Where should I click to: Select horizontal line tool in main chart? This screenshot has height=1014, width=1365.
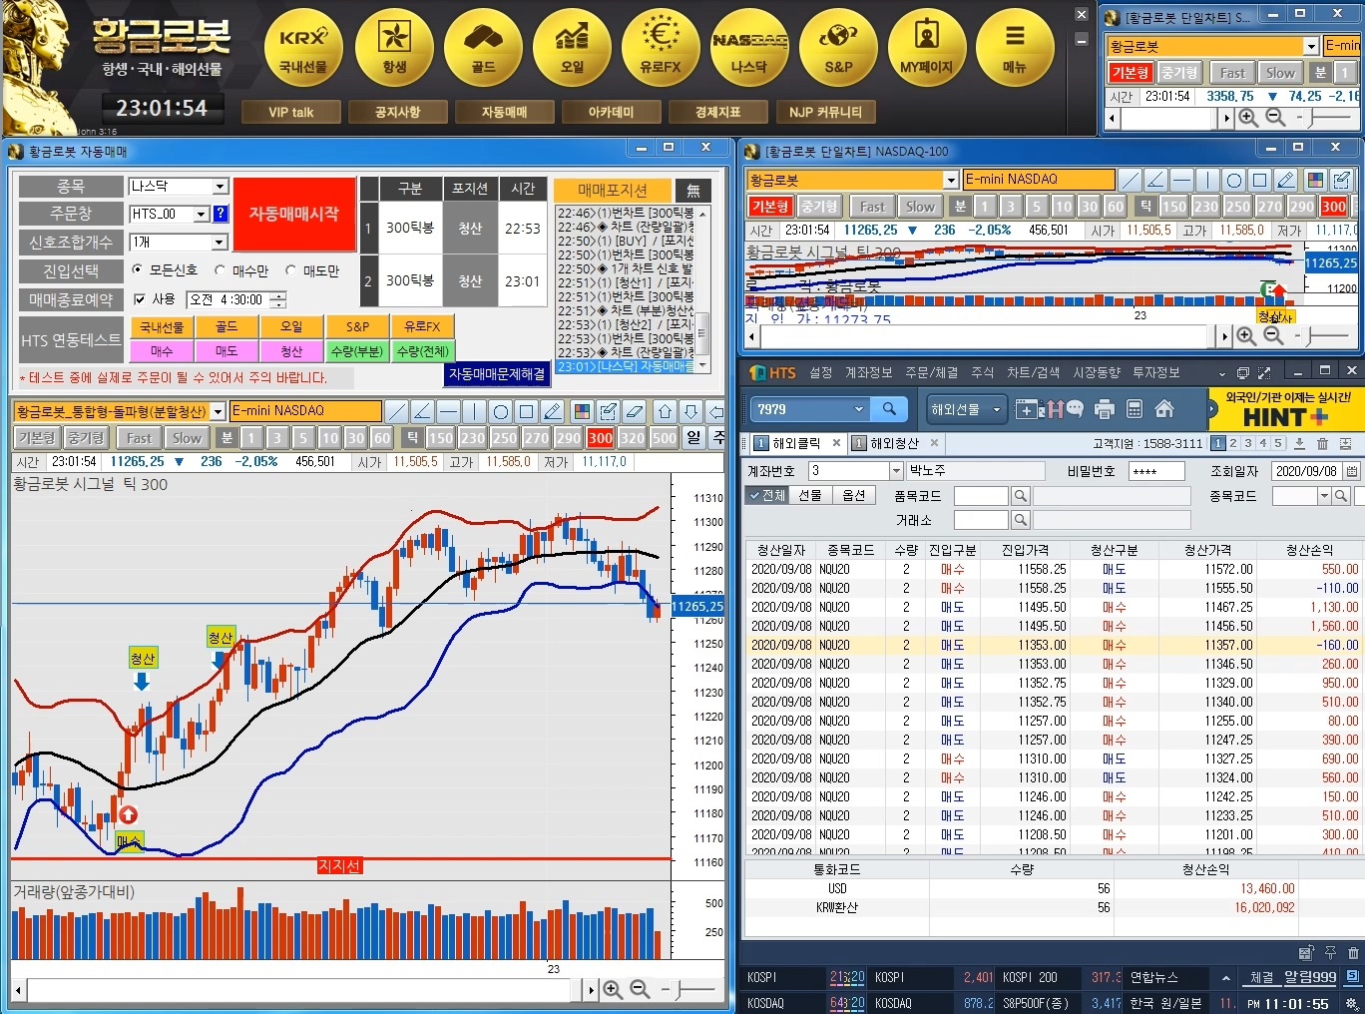448,411
